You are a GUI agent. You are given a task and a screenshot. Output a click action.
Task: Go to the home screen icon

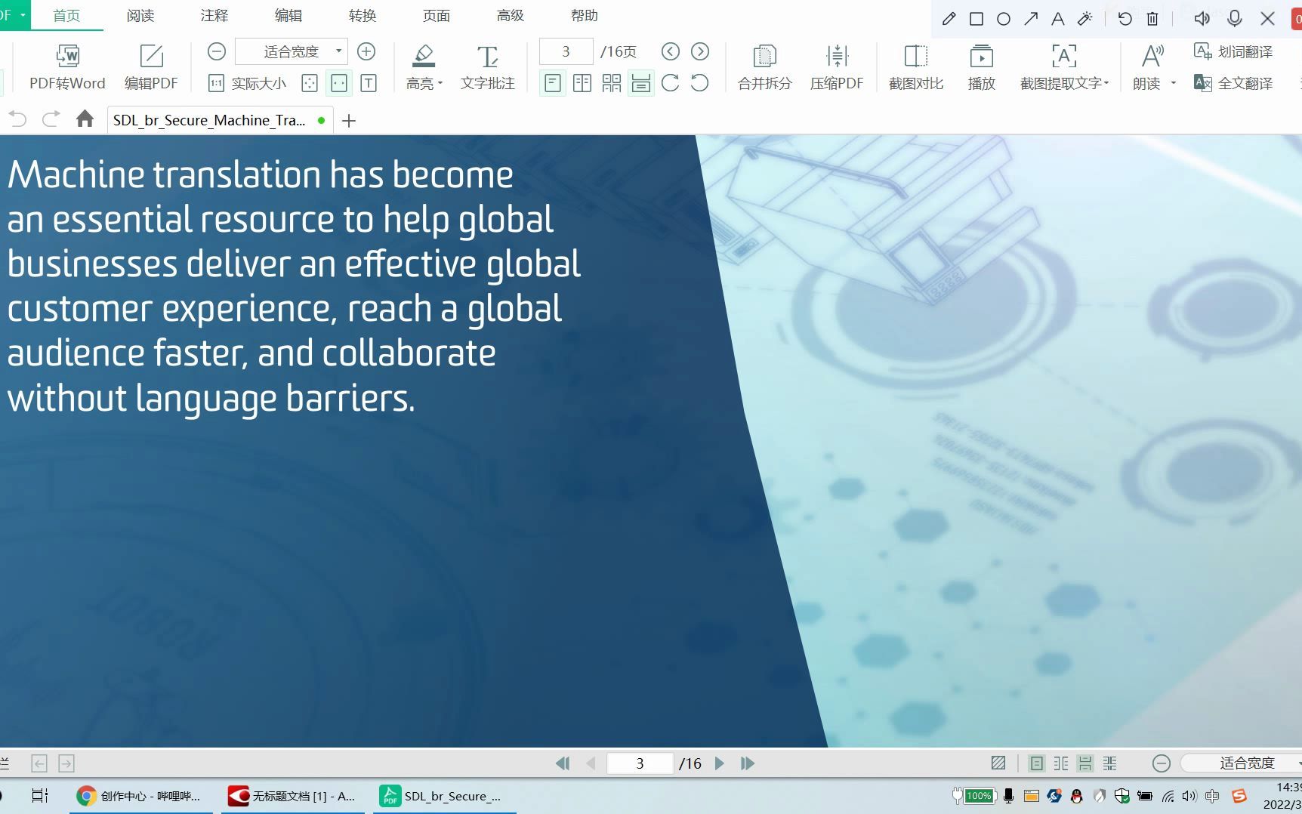pyautogui.click(x=85, y=119)
